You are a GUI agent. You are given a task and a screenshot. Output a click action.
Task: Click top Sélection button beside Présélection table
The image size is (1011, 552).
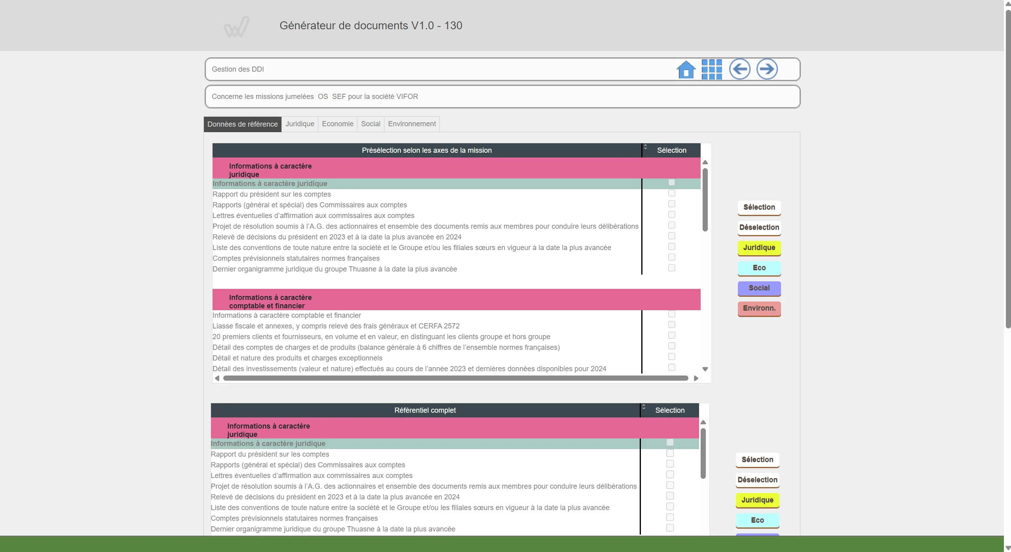pos(759,207)
